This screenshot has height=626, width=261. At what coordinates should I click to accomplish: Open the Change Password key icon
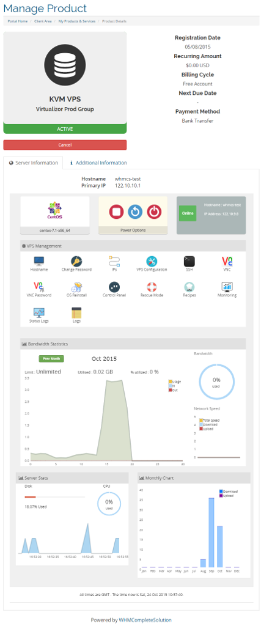(x=76, y=262)
